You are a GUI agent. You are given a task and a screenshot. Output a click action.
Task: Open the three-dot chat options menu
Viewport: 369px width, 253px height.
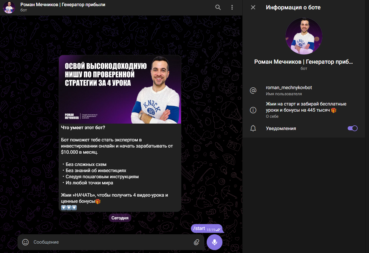(232, 7)
